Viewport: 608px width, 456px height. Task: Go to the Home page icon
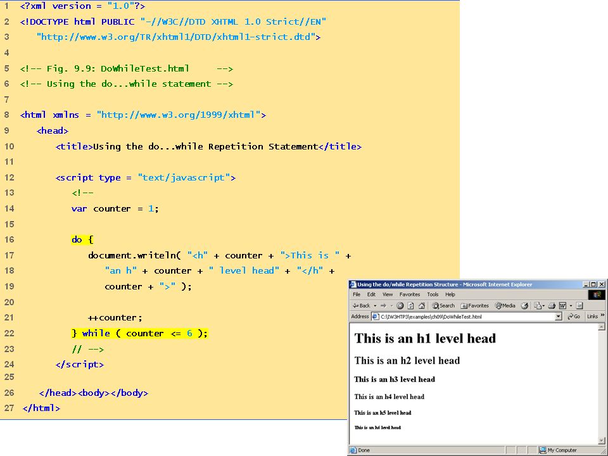click(422, 305)
